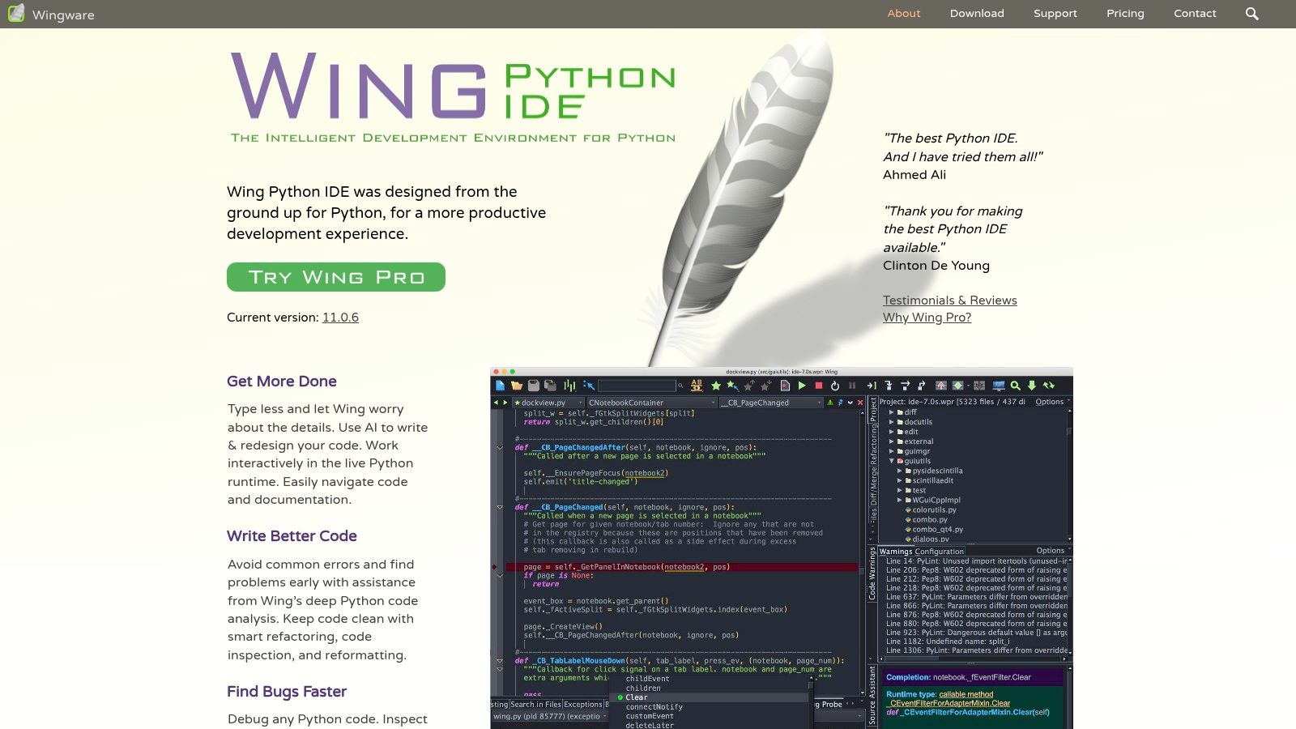Screen dimensions: 1296x729
Task: Open the Download page from the navigation bar
Action: click(x=977, y=13)
